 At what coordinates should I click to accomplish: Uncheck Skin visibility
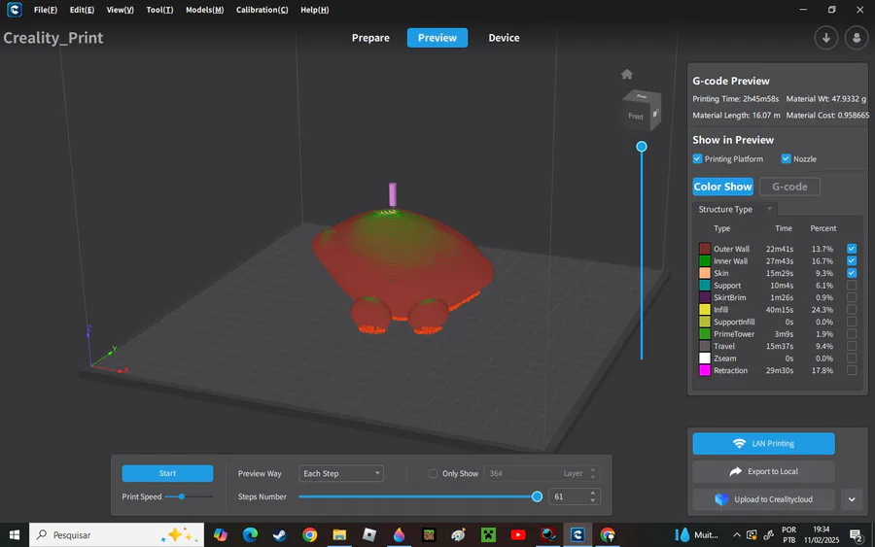(852, 273)
